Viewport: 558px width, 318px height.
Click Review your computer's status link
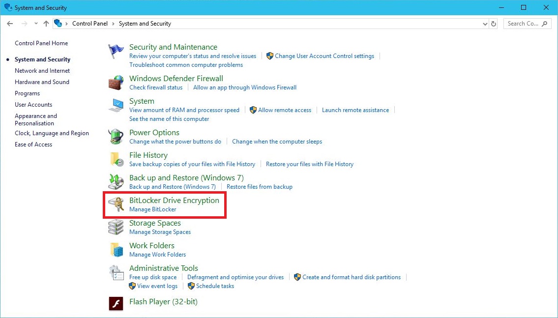tap(193, 56)
